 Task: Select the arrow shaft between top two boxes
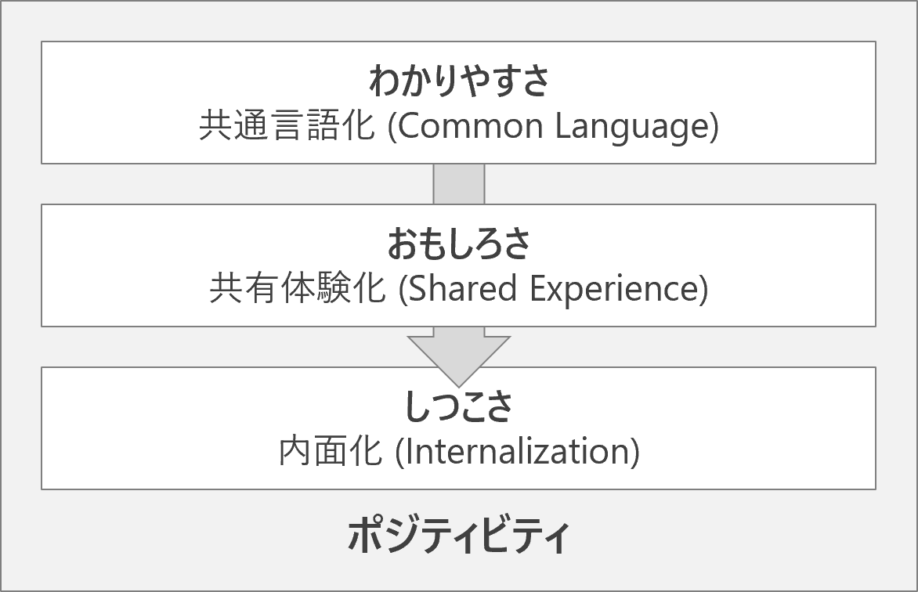tap(459, 184)
